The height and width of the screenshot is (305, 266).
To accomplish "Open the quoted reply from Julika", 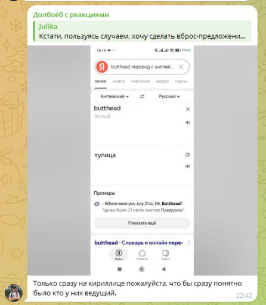I will (143, 31).
